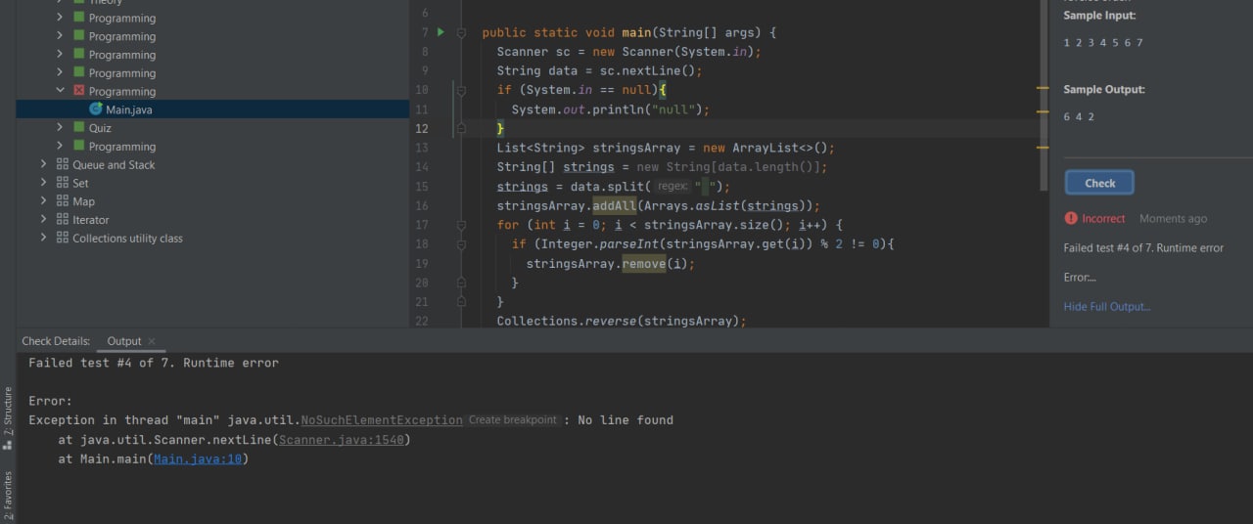Click 'Incorrect' result label
The width and height of the screenshot is (1253, 524).
coord(1103,218)
